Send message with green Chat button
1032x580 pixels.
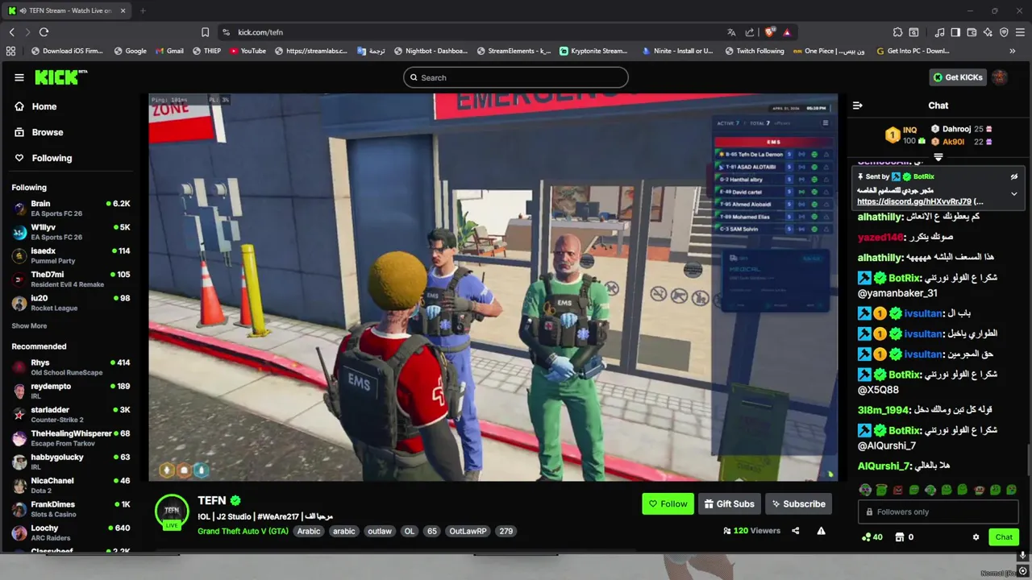1004,537
